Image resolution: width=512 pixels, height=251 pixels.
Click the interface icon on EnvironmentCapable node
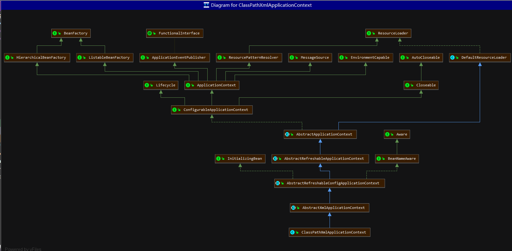(342, 57)
